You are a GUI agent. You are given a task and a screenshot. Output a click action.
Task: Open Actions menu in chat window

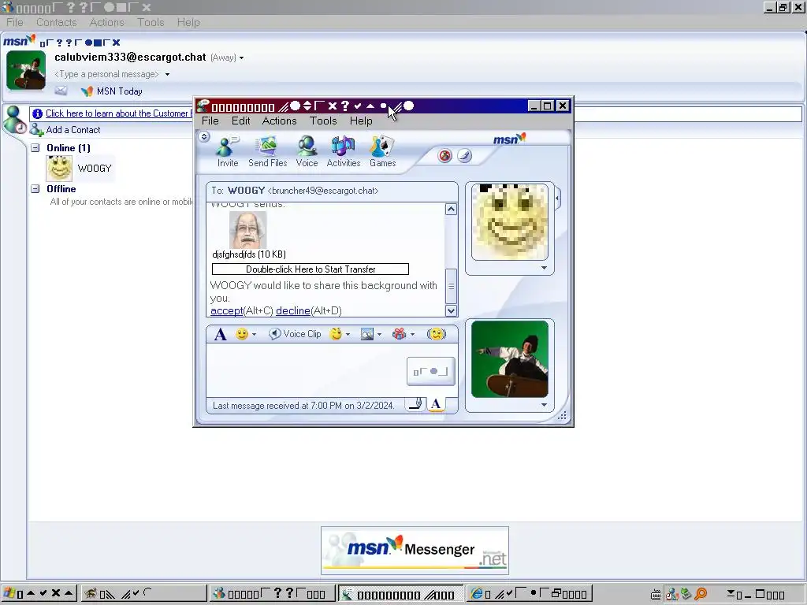point(280,121)
